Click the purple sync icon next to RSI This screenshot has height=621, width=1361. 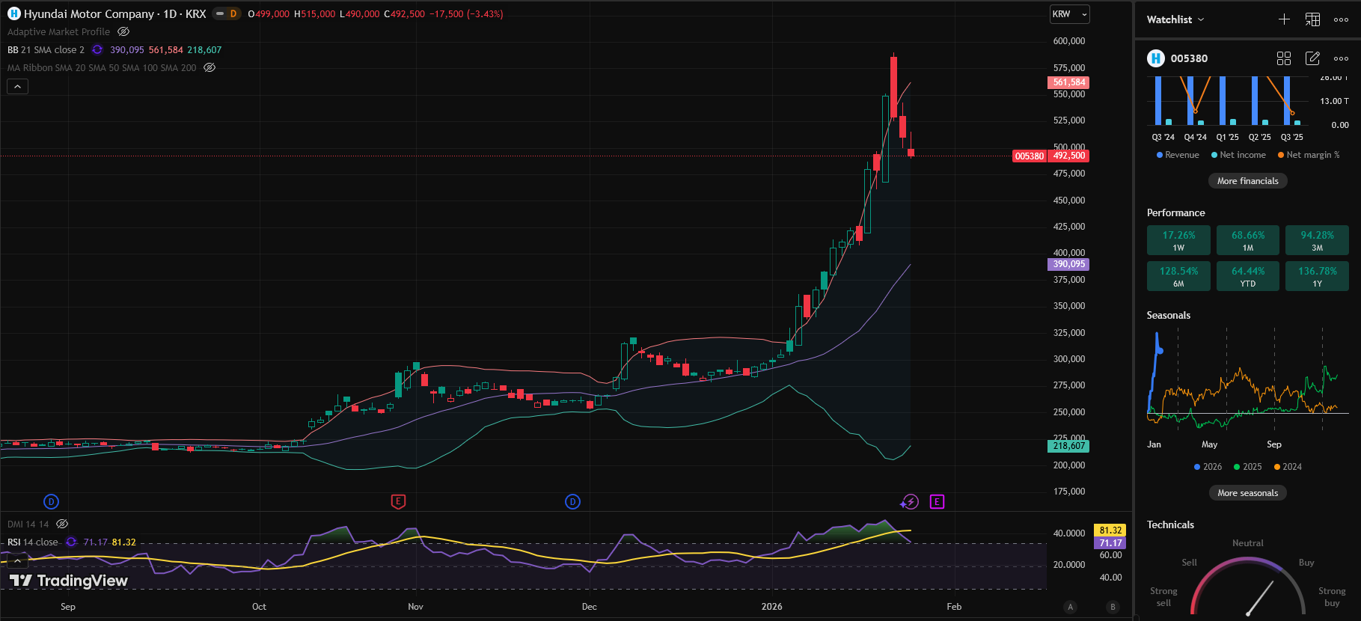pyautogui.click(x=72, y=542)
